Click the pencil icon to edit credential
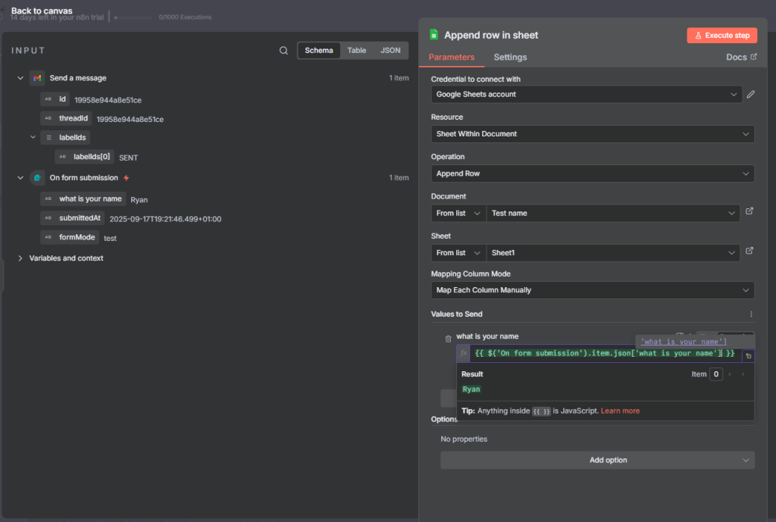This screenshot has width=776, height=522. point(751,95)
